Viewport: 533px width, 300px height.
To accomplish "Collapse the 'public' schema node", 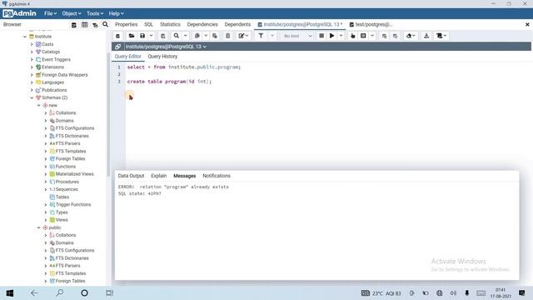I will click(39, 227).
